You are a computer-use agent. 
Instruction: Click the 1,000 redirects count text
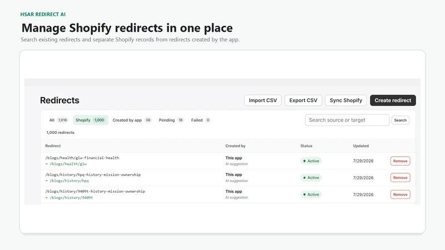pyautogui.click(x=61, y=132)
